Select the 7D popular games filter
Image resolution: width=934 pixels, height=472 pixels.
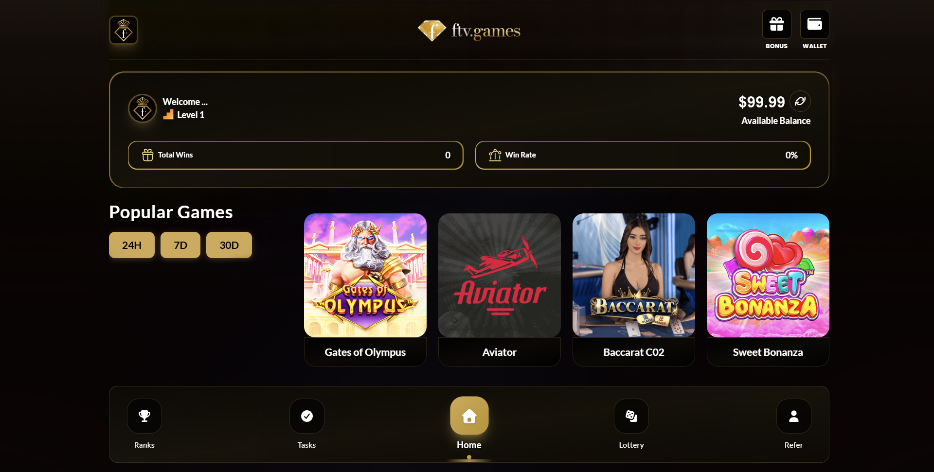click(180, 245)
